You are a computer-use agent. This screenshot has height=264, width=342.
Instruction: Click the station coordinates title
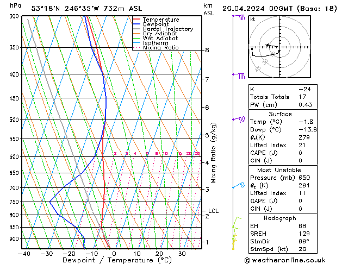click(x=86, y=9)
